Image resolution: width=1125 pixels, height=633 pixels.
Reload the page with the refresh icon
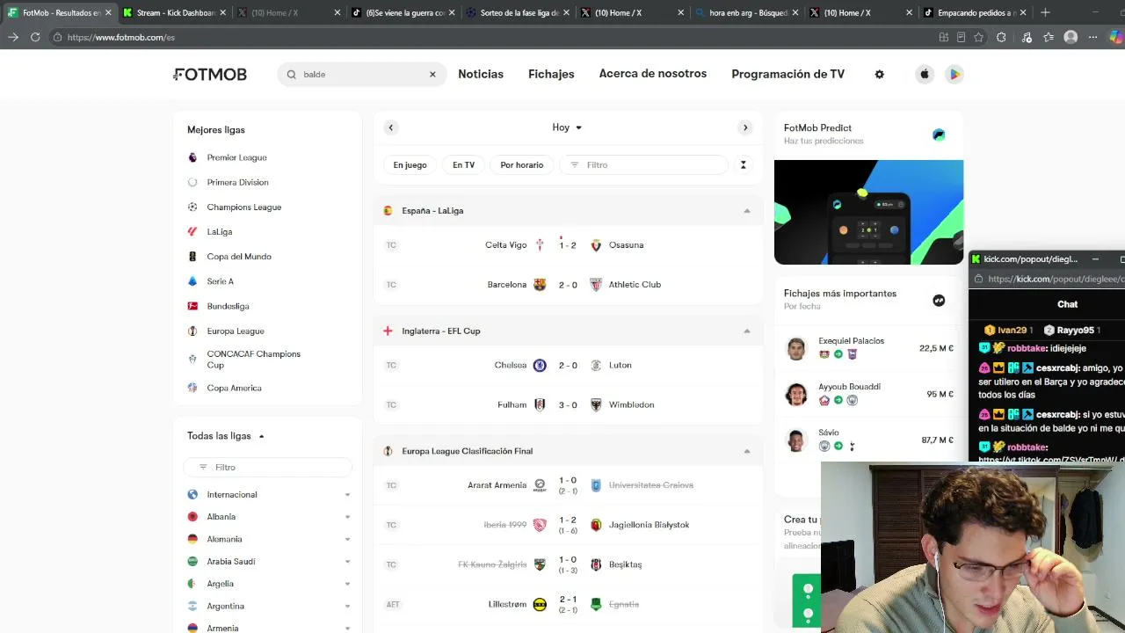point(35,37)
